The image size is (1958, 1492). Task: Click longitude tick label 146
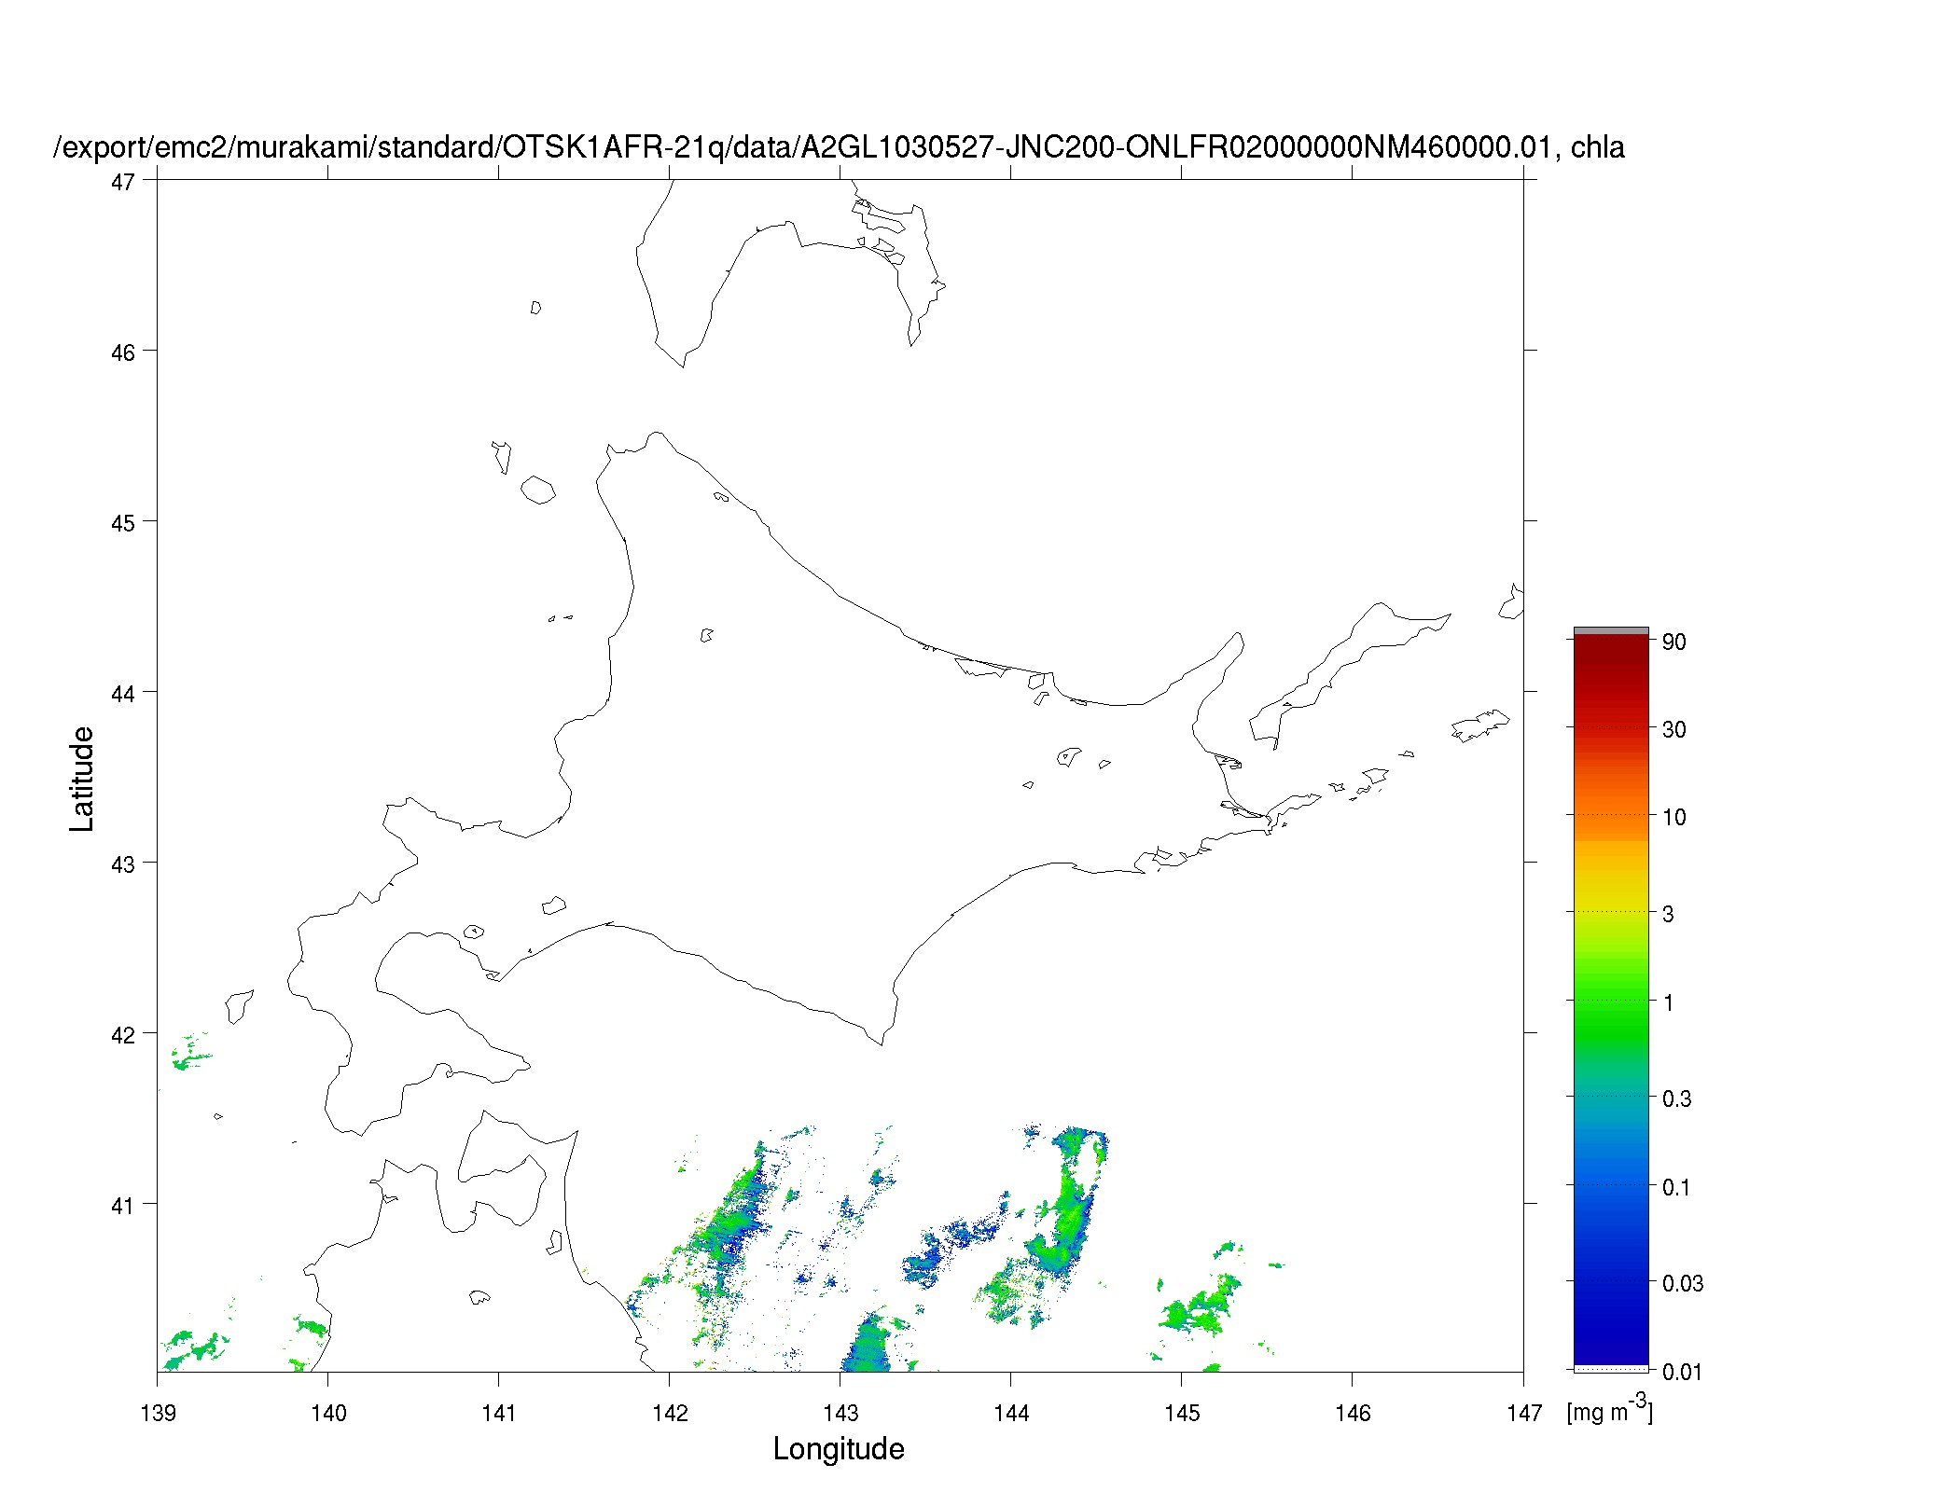click(1353, 1413)
